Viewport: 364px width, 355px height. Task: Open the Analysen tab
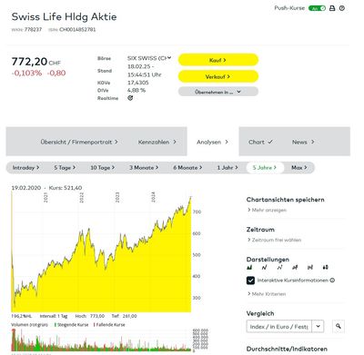coord(212,142)
